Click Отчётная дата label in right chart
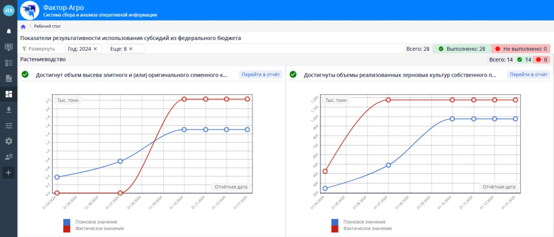 pos(499,187)
